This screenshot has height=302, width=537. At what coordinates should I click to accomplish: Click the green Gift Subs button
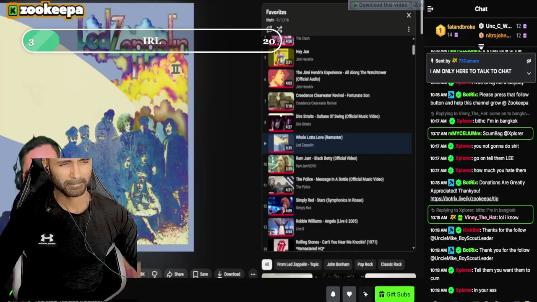pos(394,294)
